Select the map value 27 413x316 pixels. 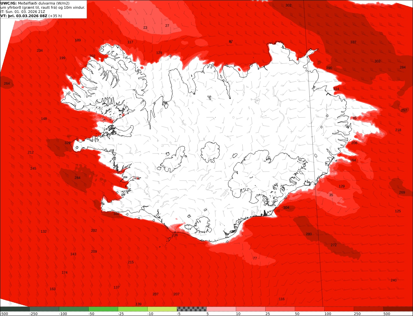pyautogui.click(x=167, y=26)
